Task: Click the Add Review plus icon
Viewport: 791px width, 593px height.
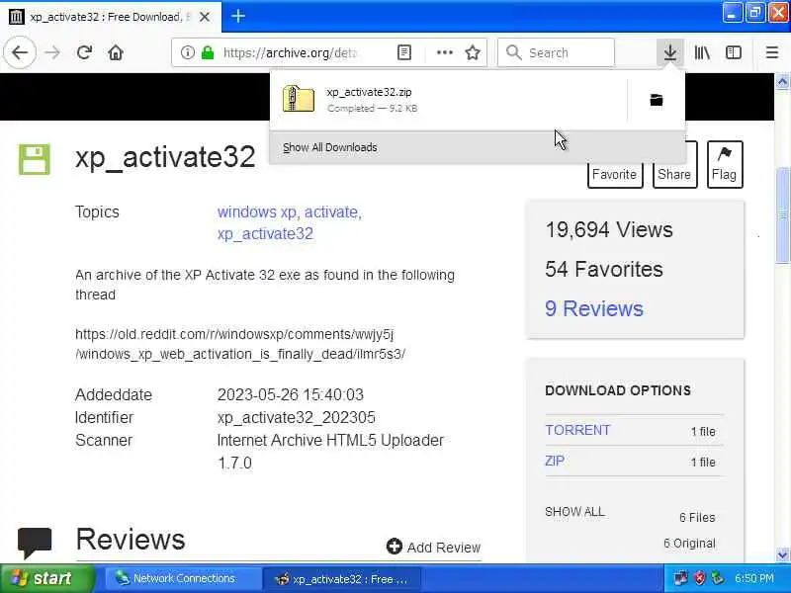Action: point(395,547)
